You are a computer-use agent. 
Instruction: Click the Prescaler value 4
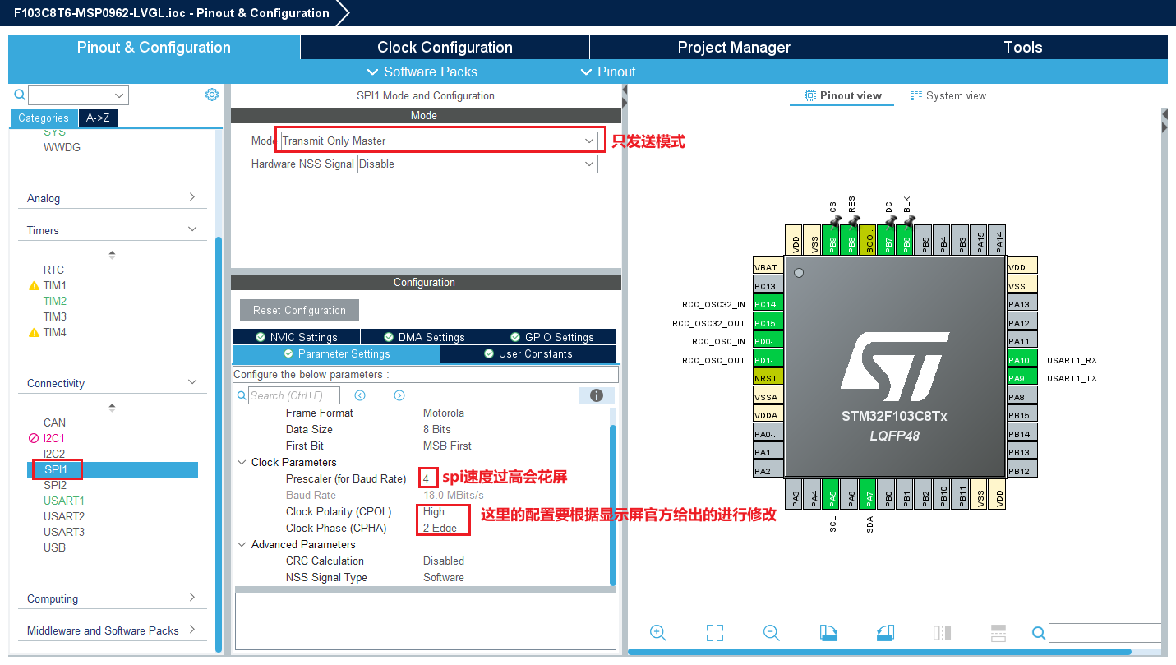(426, 478)
